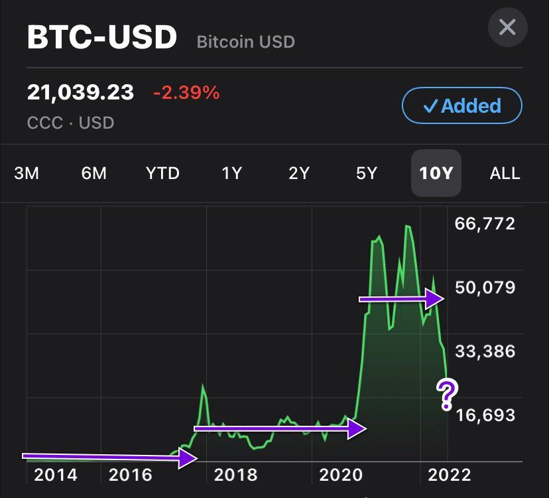The image size is (549, 498).
Task: Switch chart to 2Y range
Action: [299, 174]
